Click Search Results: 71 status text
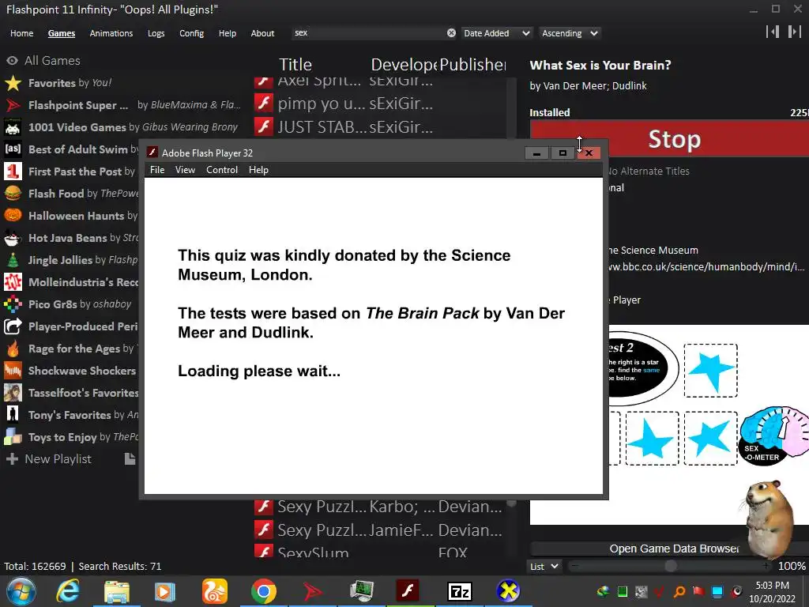The width and height of the screenshot is (809, 607). 120,566
